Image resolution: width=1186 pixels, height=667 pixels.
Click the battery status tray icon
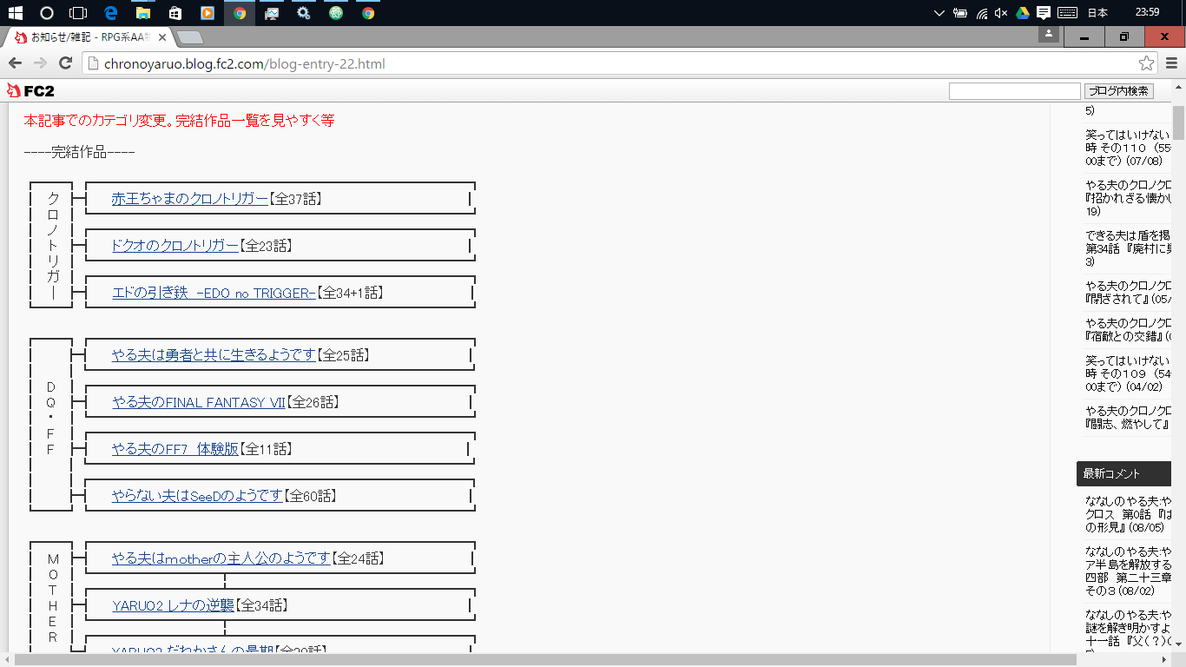click(960, 13)
